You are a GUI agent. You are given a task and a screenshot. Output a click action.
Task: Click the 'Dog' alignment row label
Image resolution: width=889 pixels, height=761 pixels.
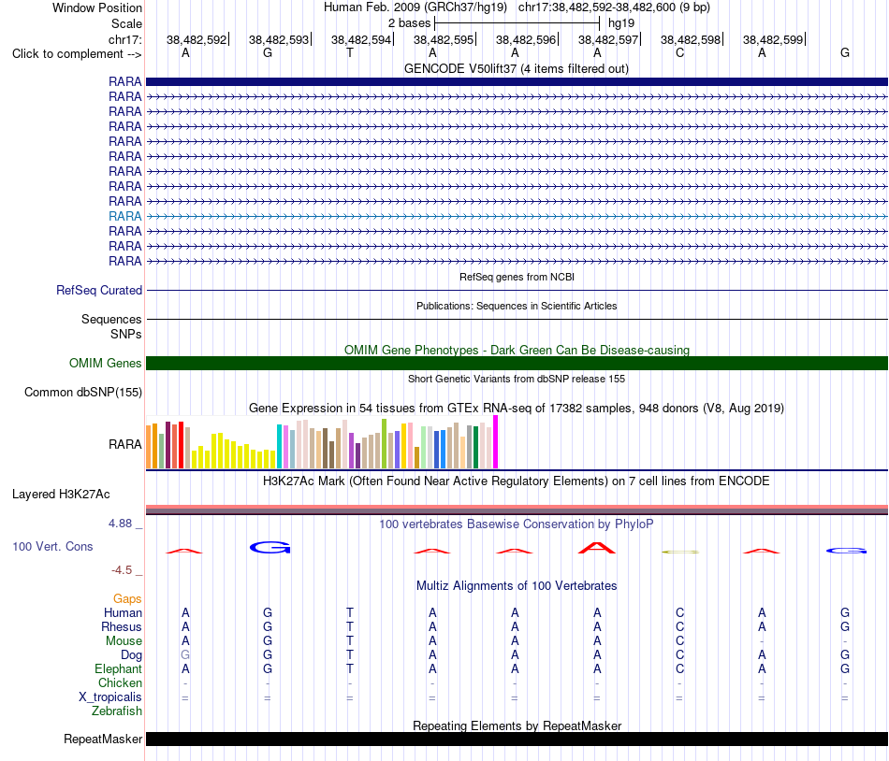131,655
